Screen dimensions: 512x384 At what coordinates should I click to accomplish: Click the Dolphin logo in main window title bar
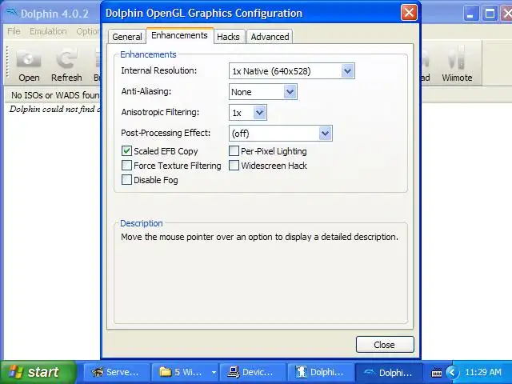pos(12,13)
